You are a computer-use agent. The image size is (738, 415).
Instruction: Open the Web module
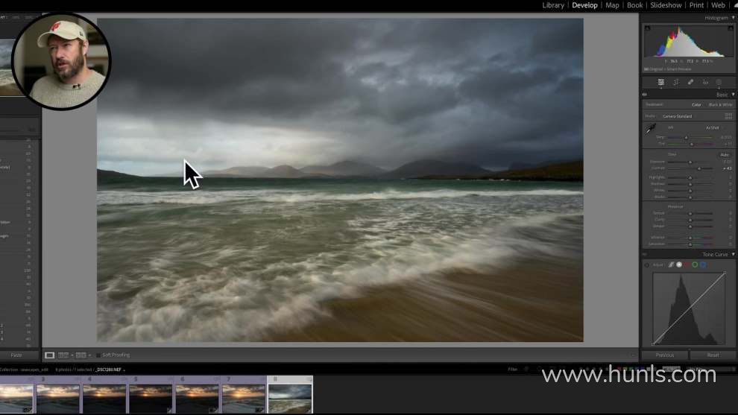(718, 5)
